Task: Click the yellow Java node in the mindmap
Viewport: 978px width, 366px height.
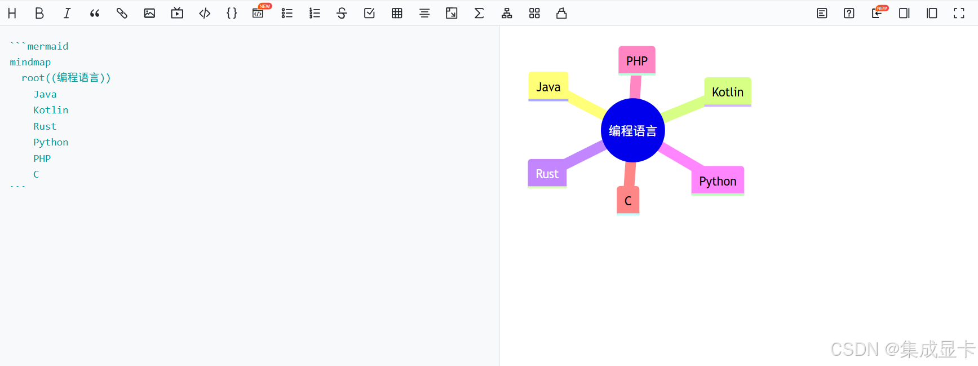Action: [548, 86]
